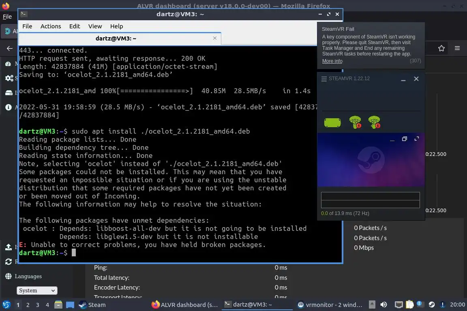Open the Firefox application menu
This screenshot has width=467, height=311.
(x=457, y=48)
